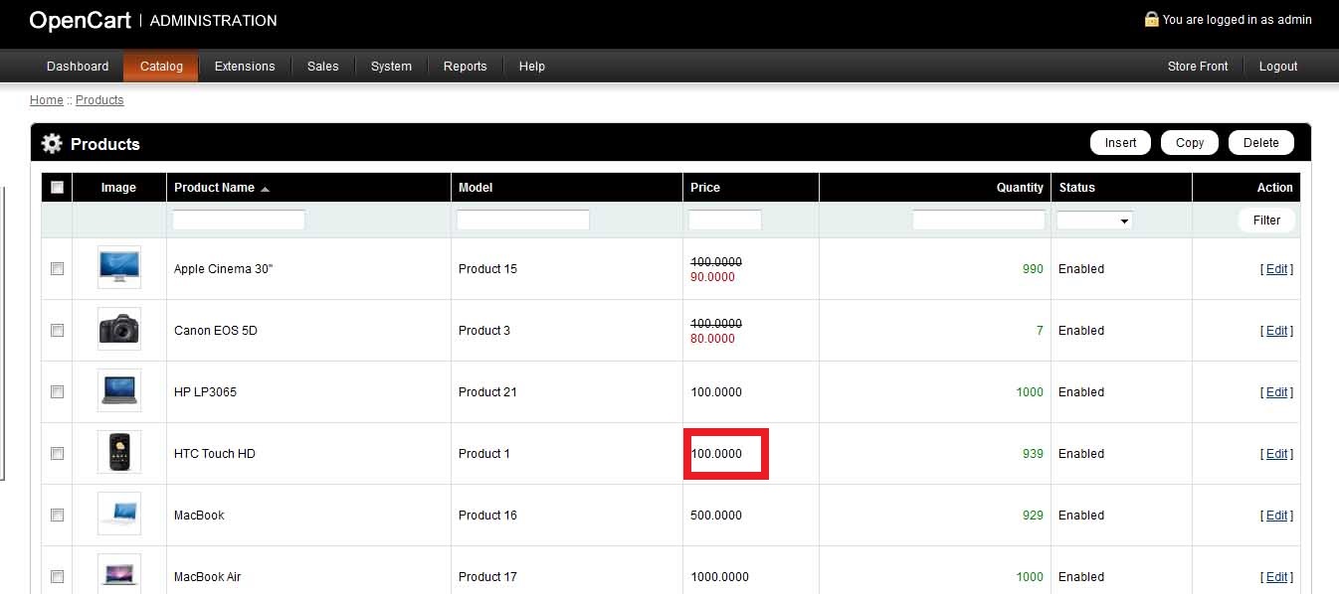
Task: Apply filters with the Filter button
Action: [1267, 221]
